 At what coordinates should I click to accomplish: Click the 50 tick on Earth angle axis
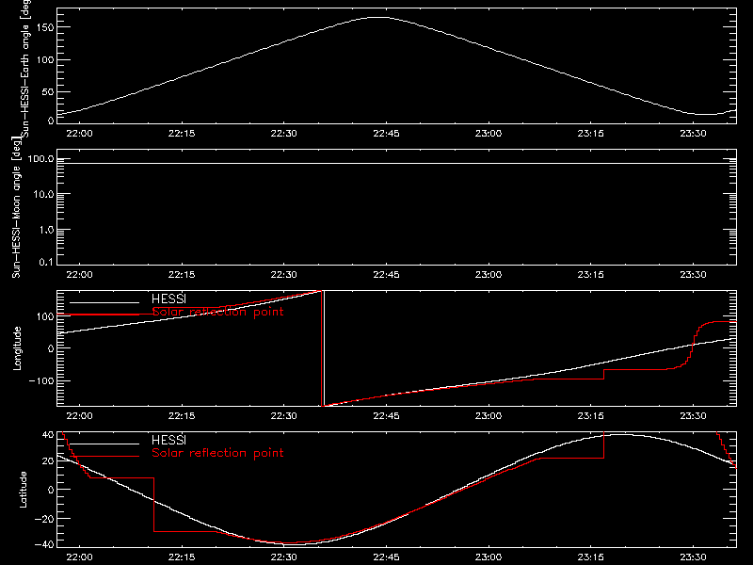tap(49, 91)
